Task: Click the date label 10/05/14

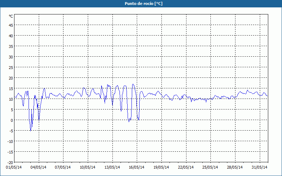Action: (87, 168)
